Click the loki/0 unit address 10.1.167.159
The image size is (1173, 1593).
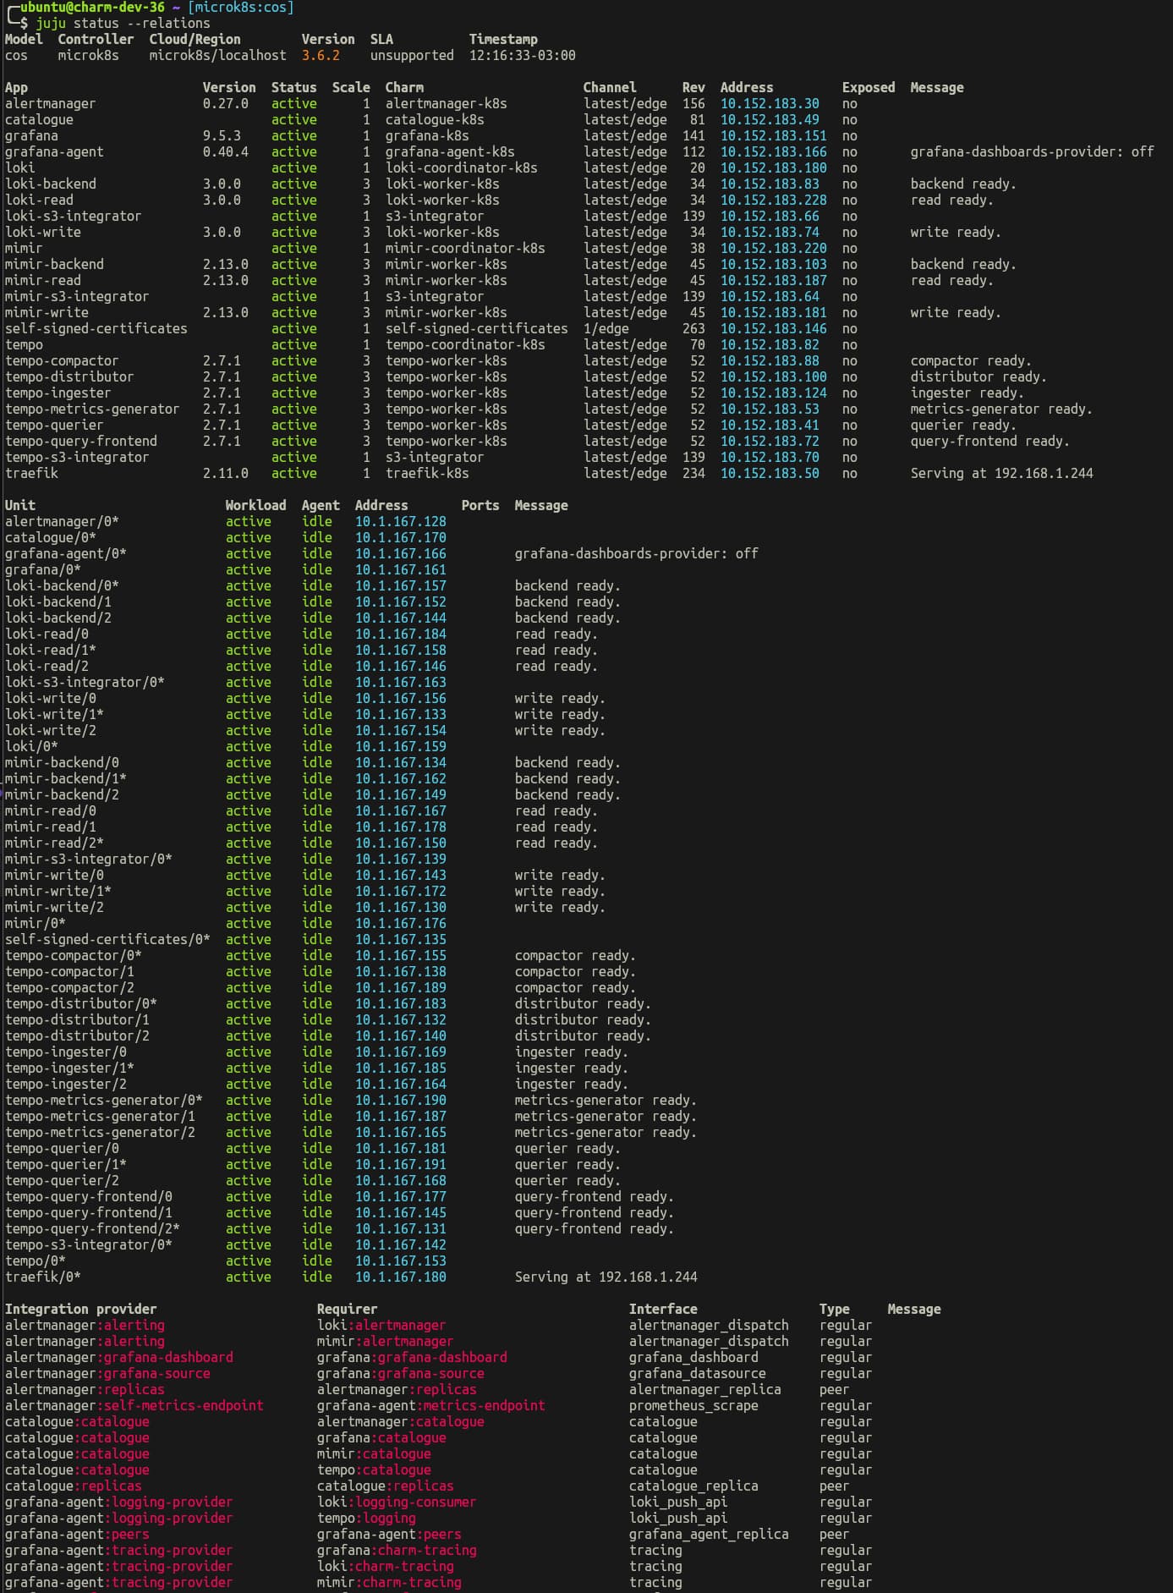[x=400, y=747]
